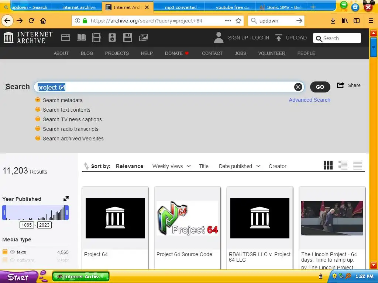This screenshot has width=378, height=283.
Task: Switch to the Sonic SMV tab
Action: [281, 7]
